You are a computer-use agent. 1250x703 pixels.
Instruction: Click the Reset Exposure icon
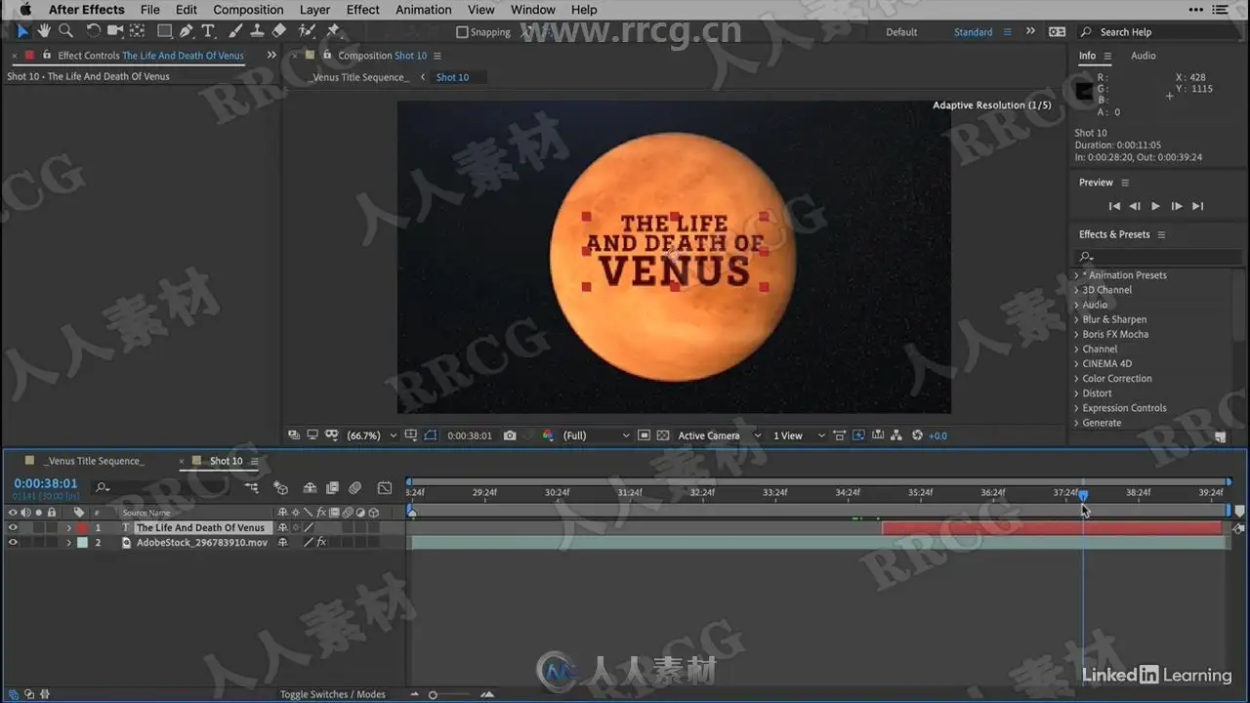point(917,435)
